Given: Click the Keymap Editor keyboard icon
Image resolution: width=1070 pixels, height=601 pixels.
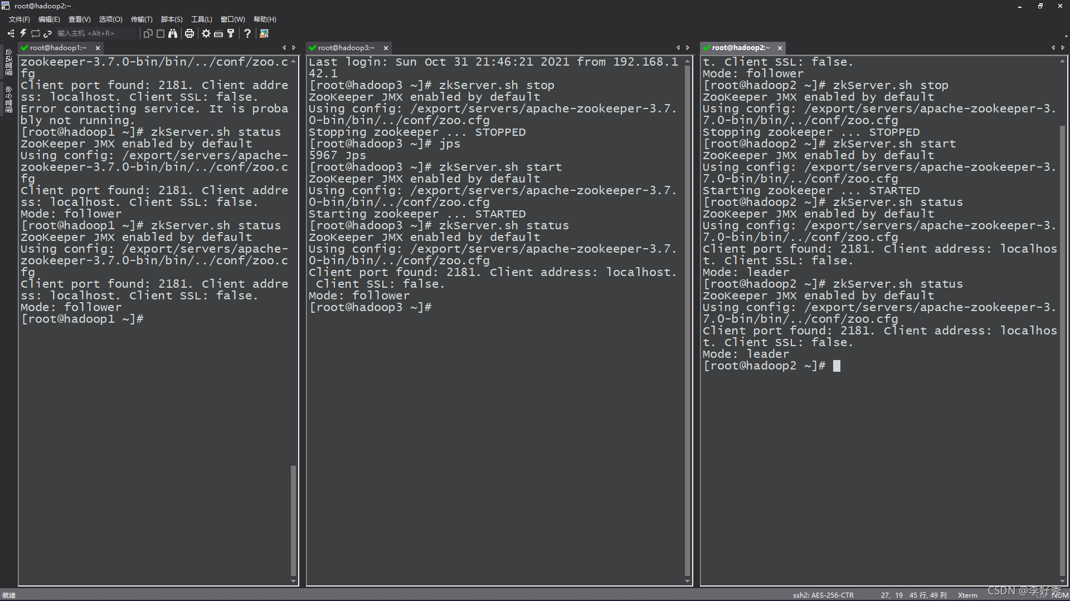Looking at the screenshot, I should tap(218, 33).
